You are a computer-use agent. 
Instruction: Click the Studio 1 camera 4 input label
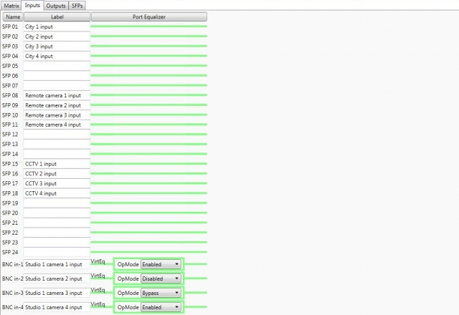tap(57, 307)
